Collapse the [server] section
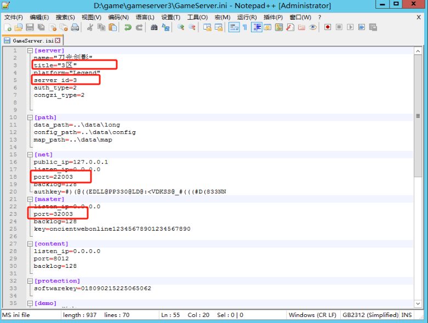 click(x=30, y=51)
